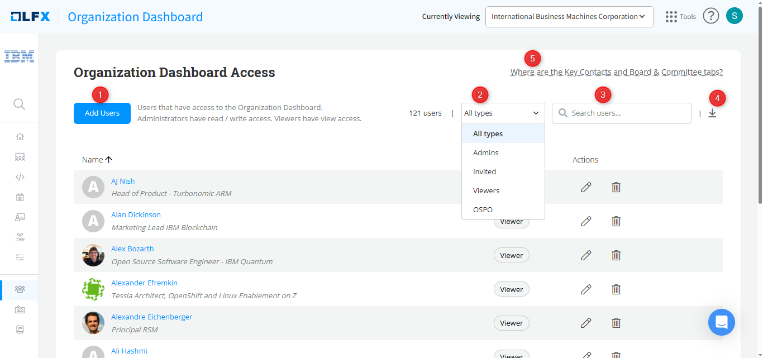Select Invited option in dropdown list
Viewport: 763px width, 358px height.
point(484,172)
